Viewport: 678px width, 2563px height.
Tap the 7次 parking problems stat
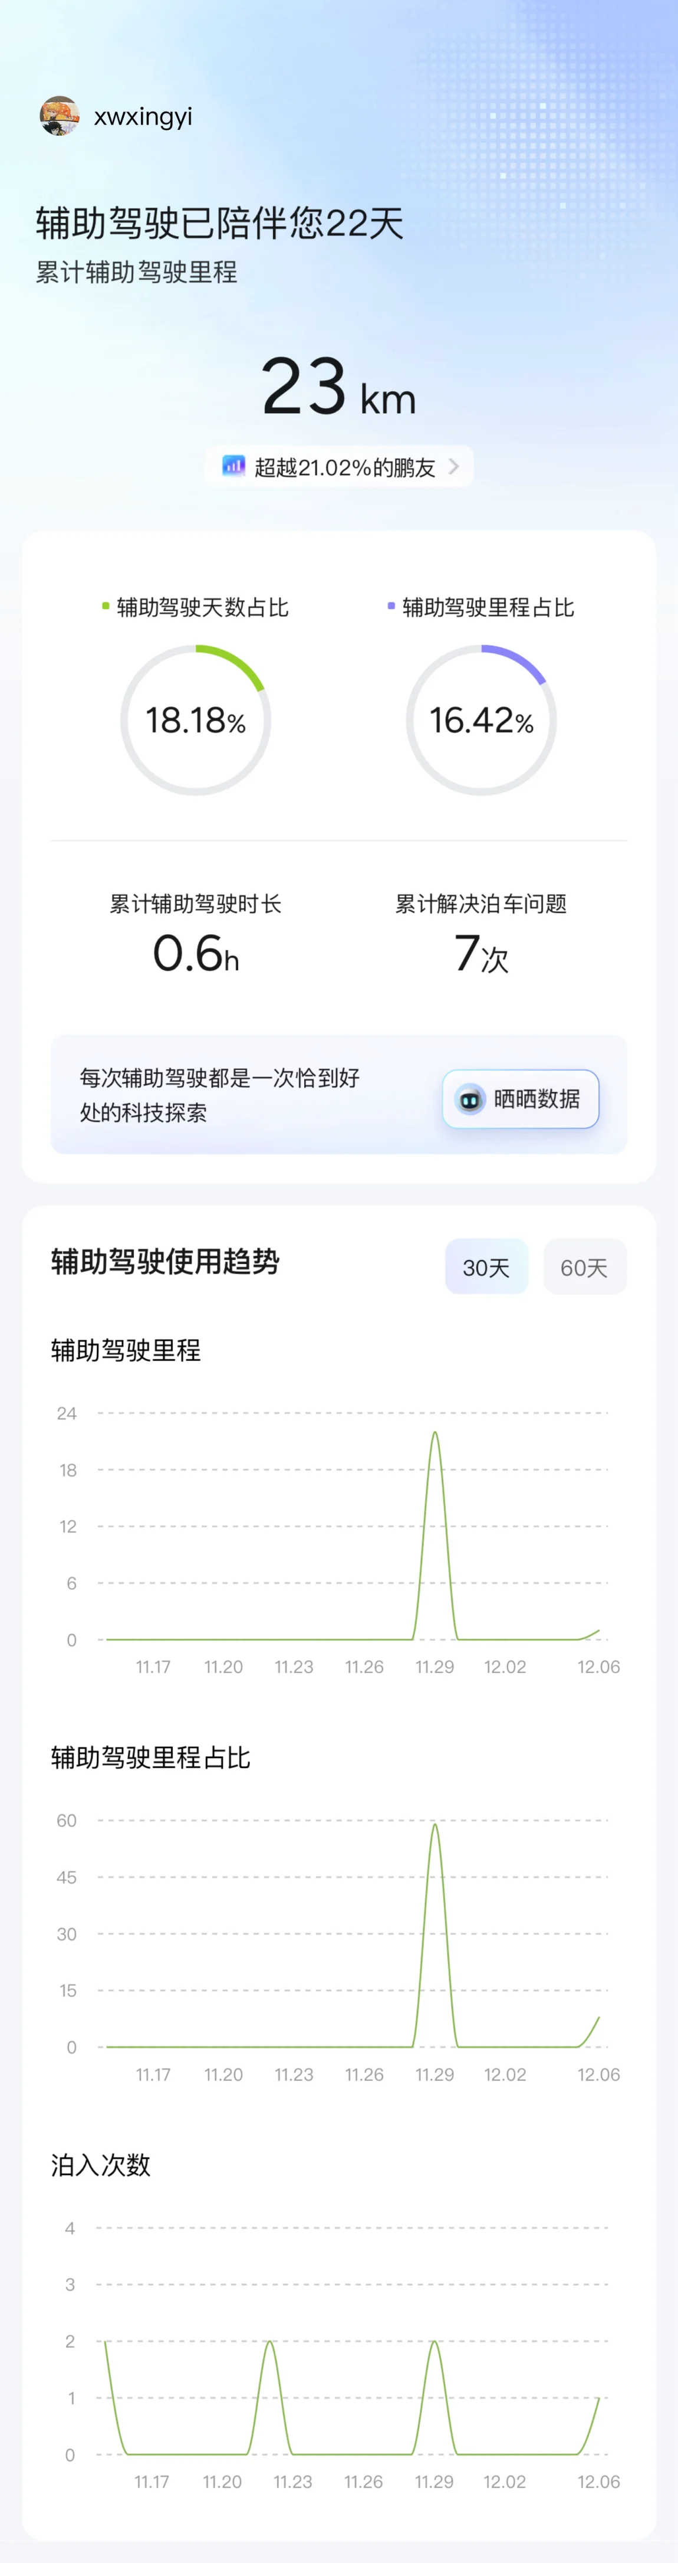481,953
